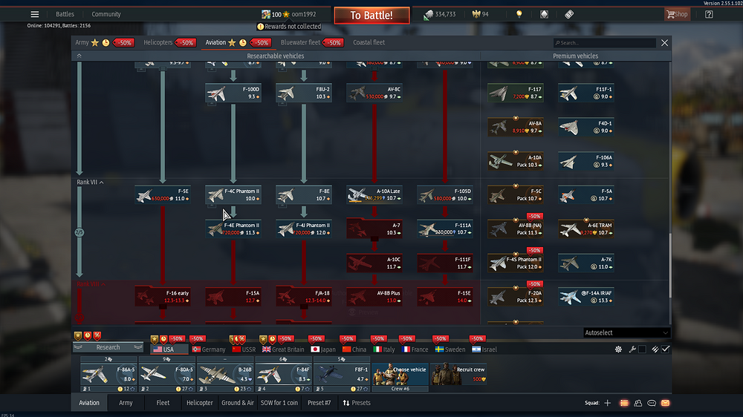The width and height of the screenshot is (743, 417).
Task: Open the mail envelope icon
Action: coord(665,403)
